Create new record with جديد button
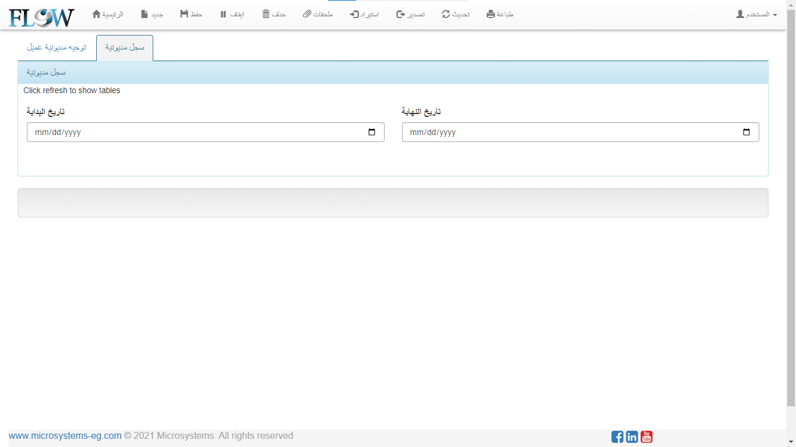The height and width of the screenshot is (447, 796). 152,14
